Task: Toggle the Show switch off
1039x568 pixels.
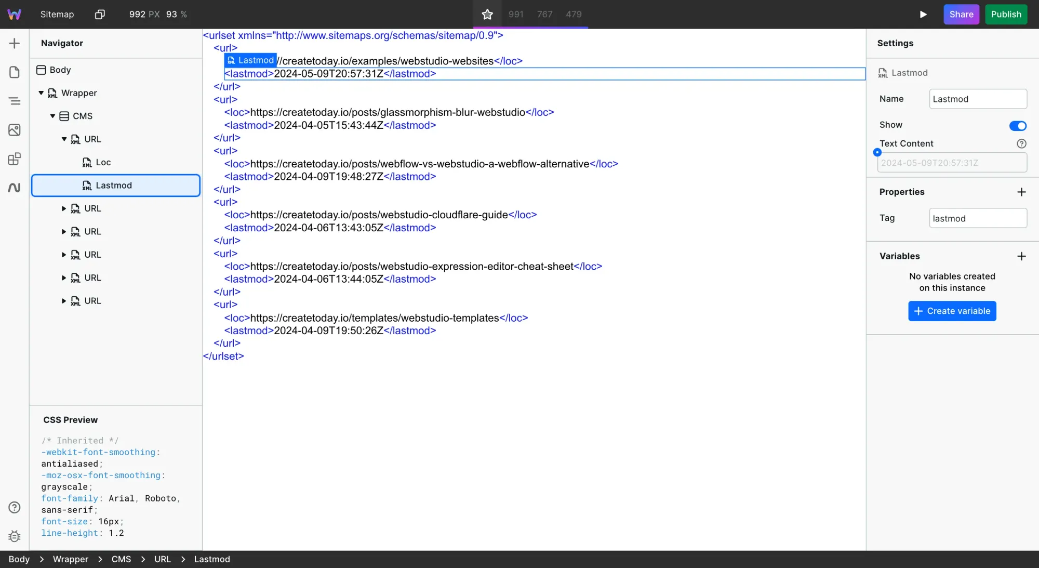Action: 1017,125
